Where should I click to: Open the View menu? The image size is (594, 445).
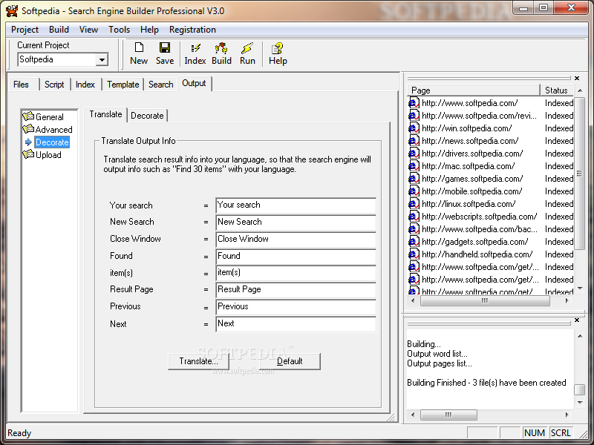(88, 30)
